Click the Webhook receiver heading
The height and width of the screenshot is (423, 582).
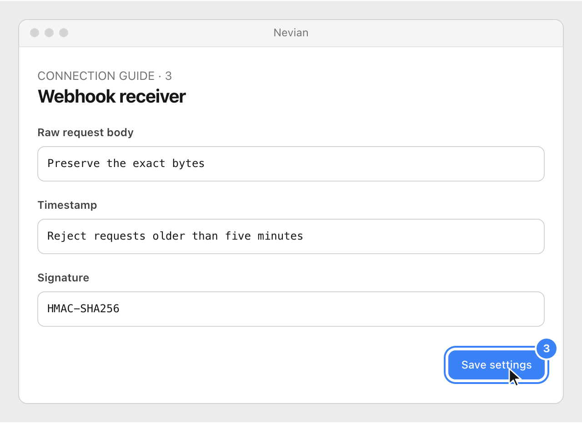point(111,96)
